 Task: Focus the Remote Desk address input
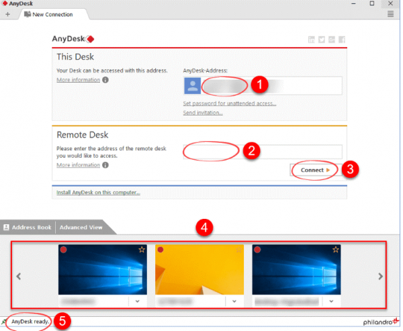click(x=263, y=152)
